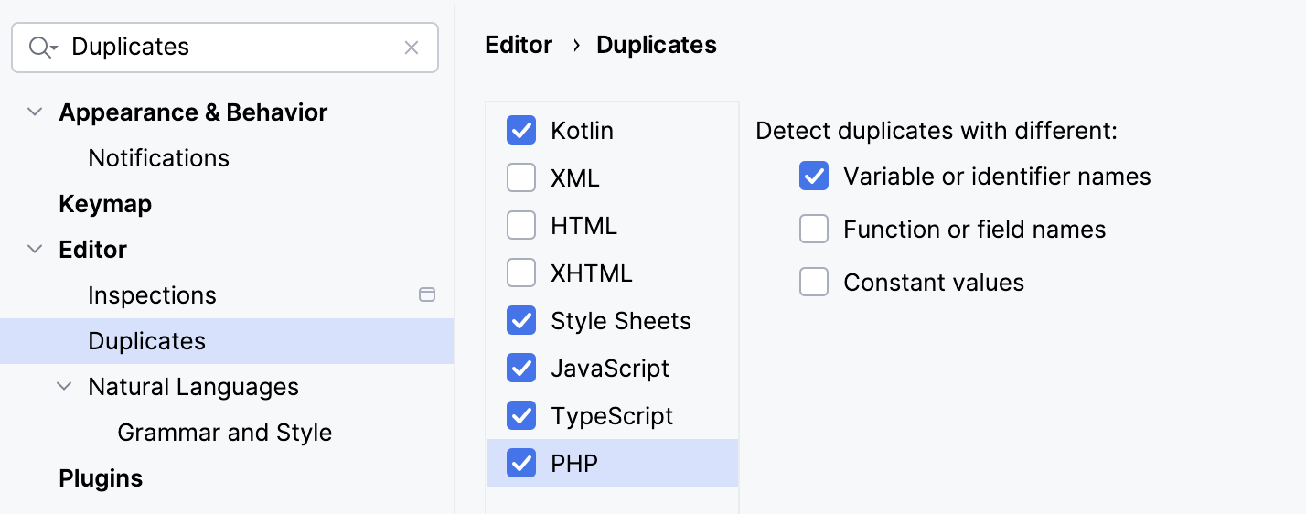Open the Notifications settings page

[x=158, y=158]
